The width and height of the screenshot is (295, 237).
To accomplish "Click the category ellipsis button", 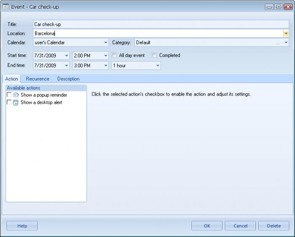I will [278, 43].
